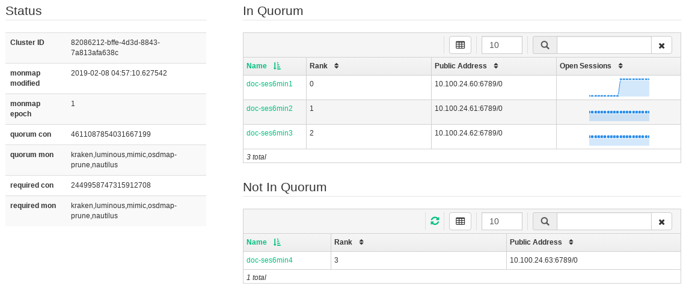This screenshot has width=689, height=292.
Task: Clear the In Quorum search filter
Action: 661,46
